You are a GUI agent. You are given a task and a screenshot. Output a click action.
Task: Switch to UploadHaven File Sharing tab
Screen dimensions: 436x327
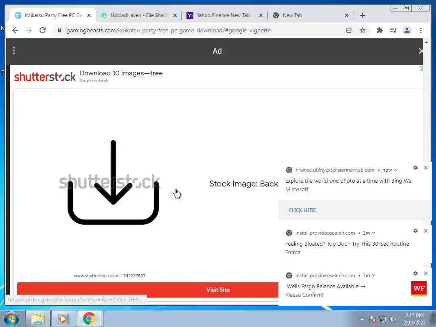click(139, 15)
